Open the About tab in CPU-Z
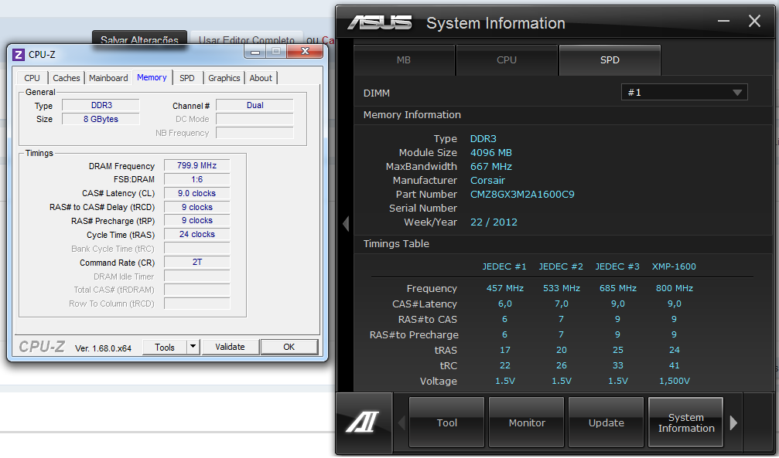779x458 pixels. 261,78
